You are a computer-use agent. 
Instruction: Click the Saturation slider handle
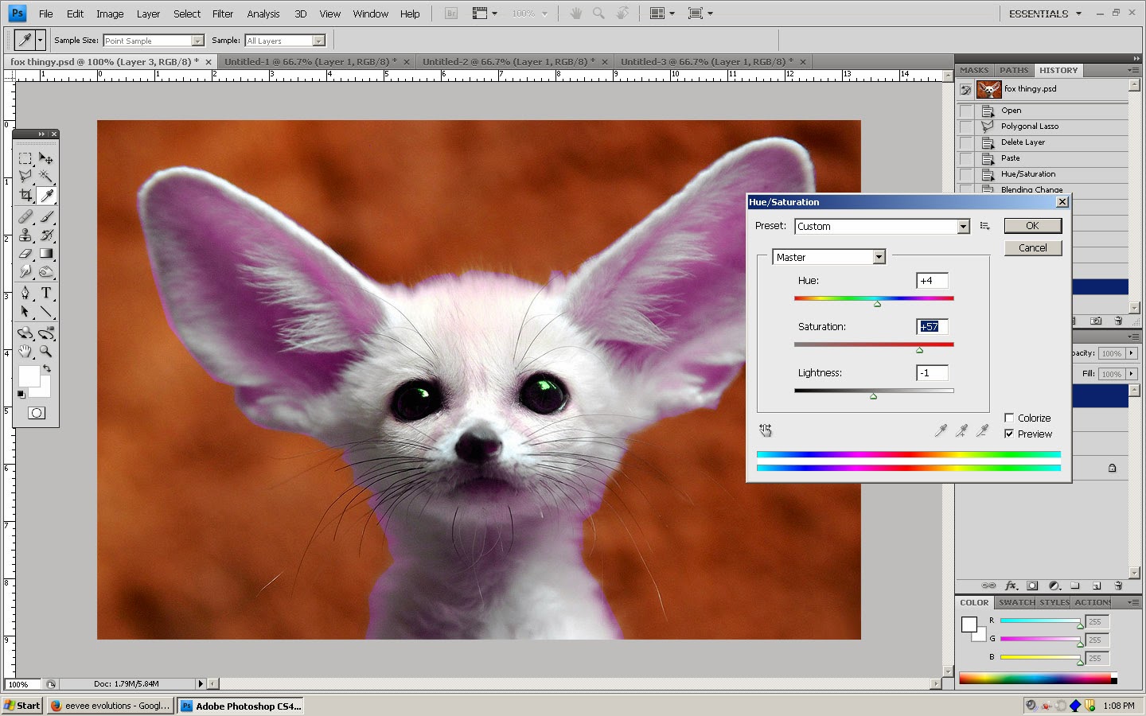point(919,350)
